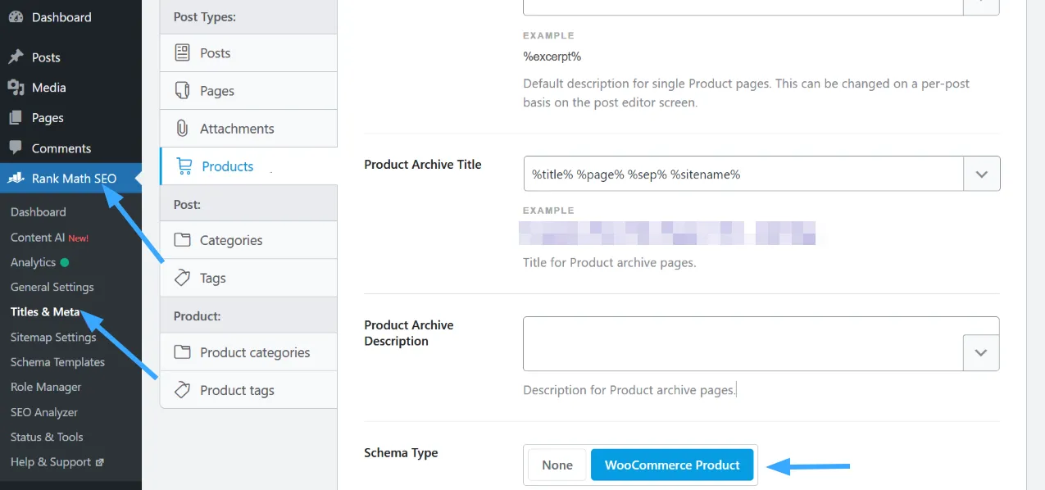Open the Attachments settings tab

point(248,129)
